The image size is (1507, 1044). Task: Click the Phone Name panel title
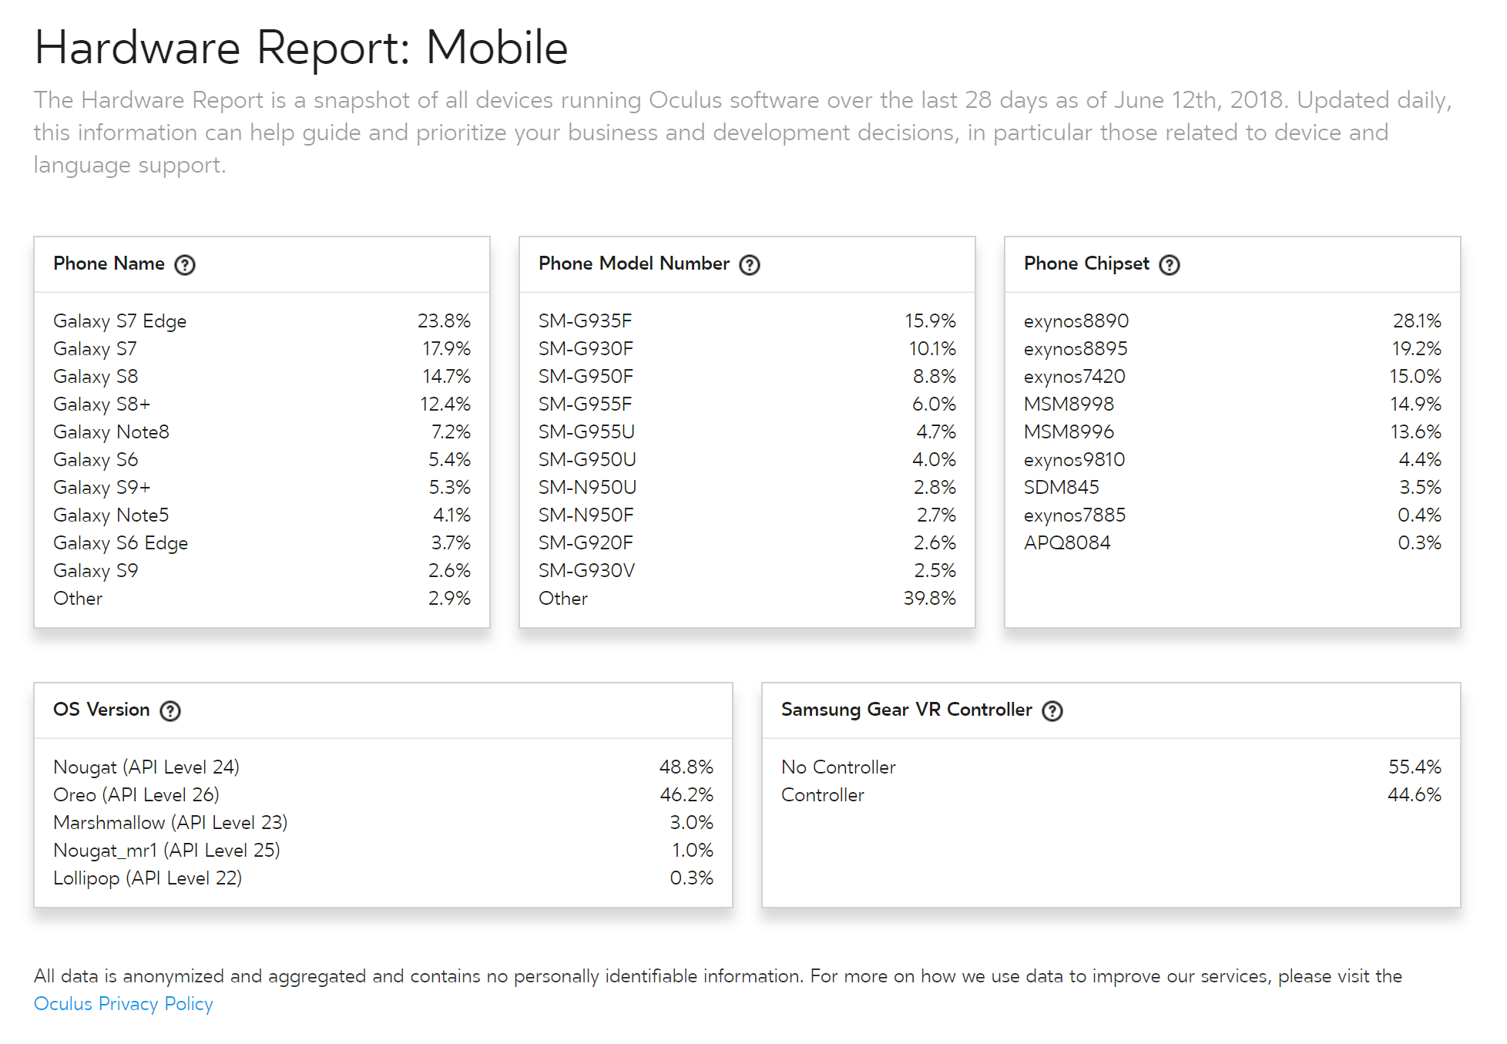pos(109,264)
